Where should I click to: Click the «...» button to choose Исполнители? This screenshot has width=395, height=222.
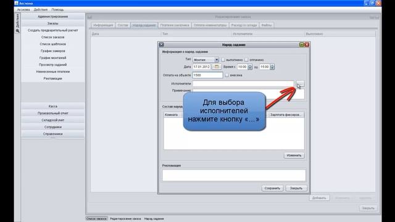300,84
